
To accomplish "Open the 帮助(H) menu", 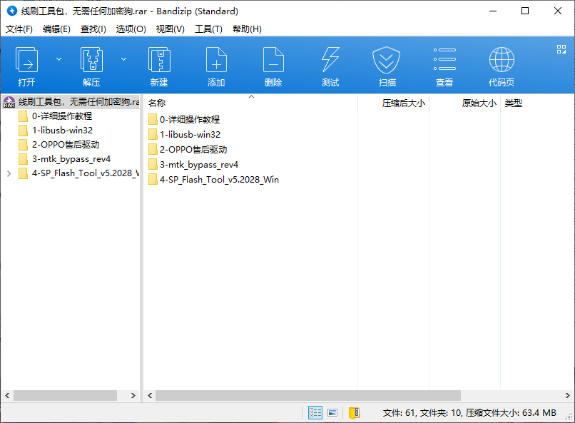I will coord(247,29).
